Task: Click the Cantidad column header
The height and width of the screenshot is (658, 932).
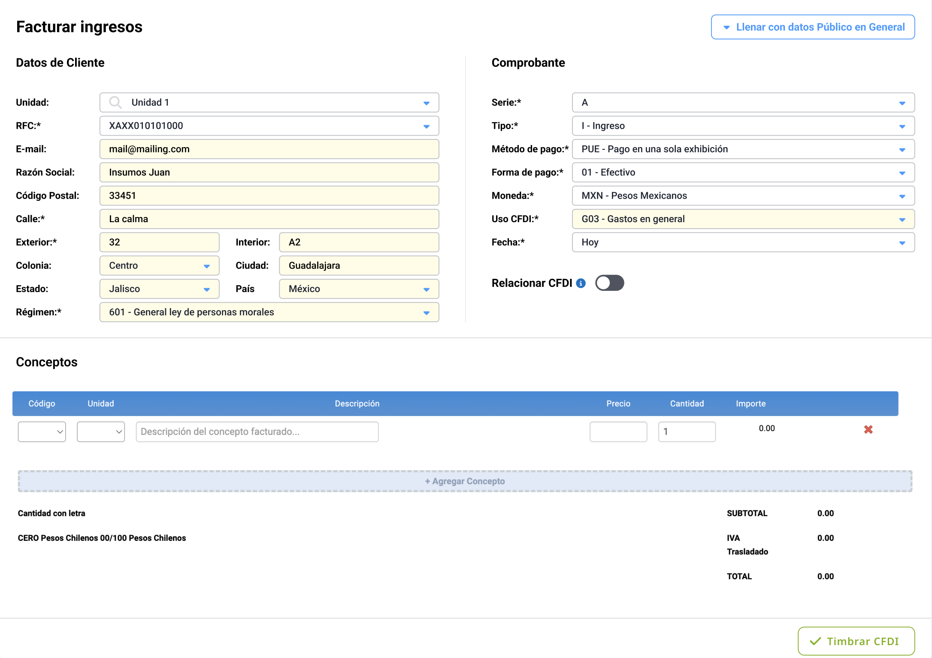Action: click(687, 404)
